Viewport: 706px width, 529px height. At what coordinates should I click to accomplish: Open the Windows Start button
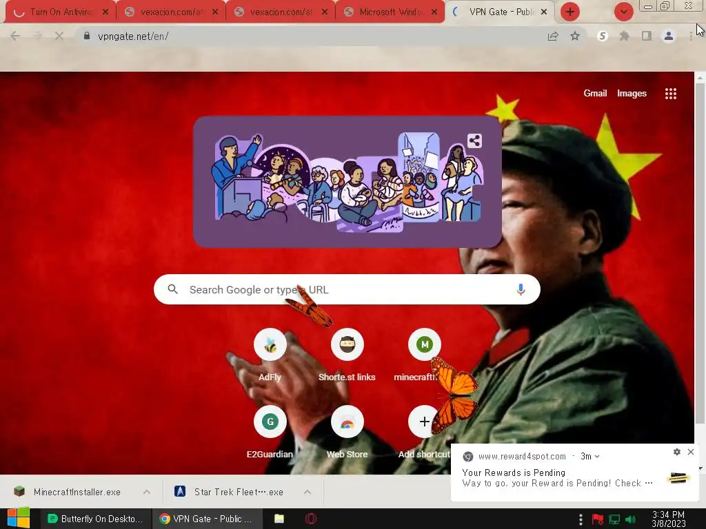tap(19, 519)
